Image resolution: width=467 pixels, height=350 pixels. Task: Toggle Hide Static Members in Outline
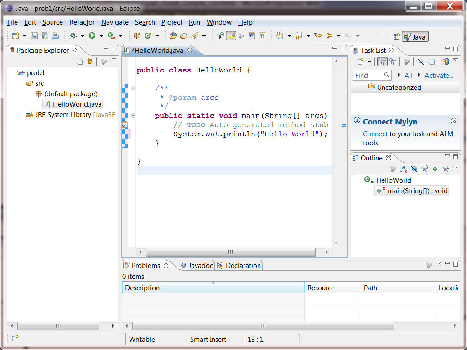(425, 169)
